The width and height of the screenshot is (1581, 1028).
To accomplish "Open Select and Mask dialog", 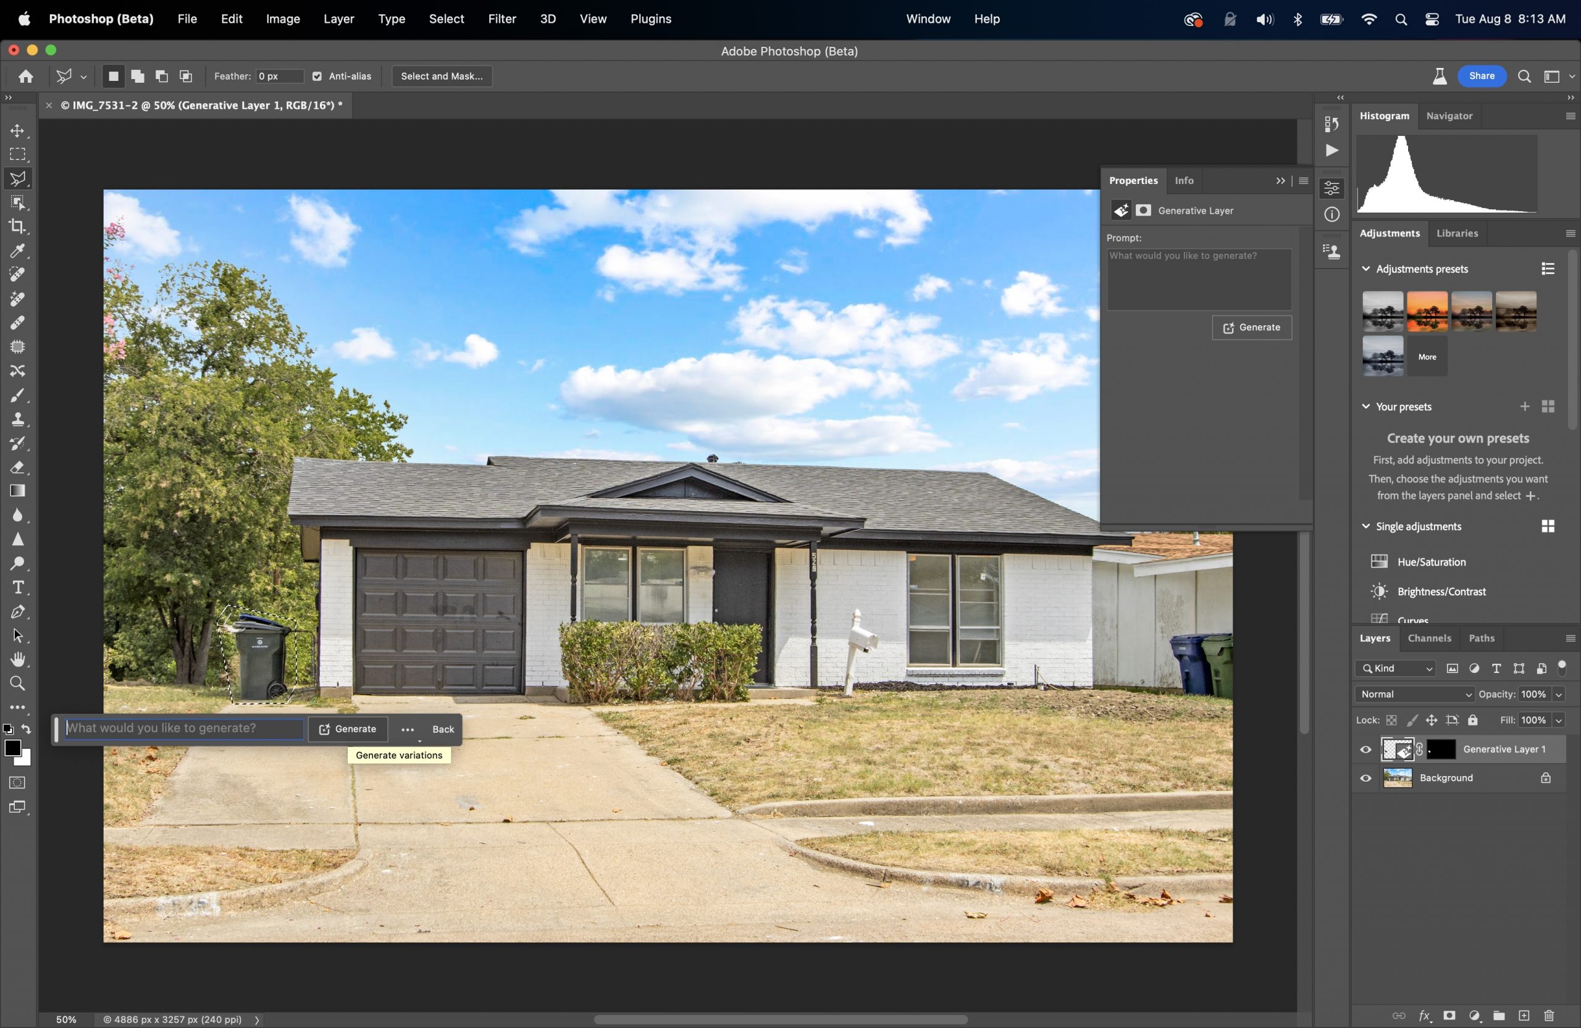I will [x=442, y=76].
